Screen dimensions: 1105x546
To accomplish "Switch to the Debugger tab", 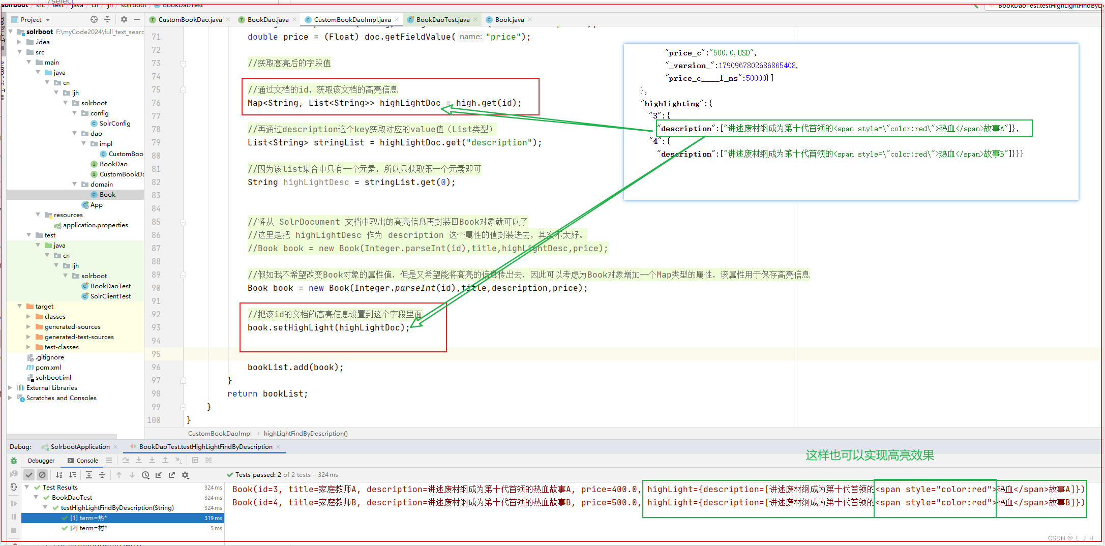I will click(41, 460).
